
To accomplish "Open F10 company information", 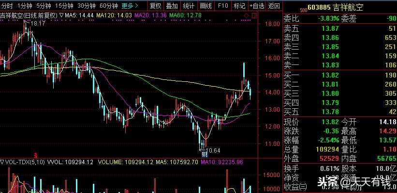I will (222, 6).
